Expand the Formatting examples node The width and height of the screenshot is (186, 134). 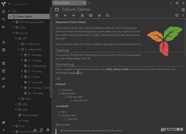(13, 22)
